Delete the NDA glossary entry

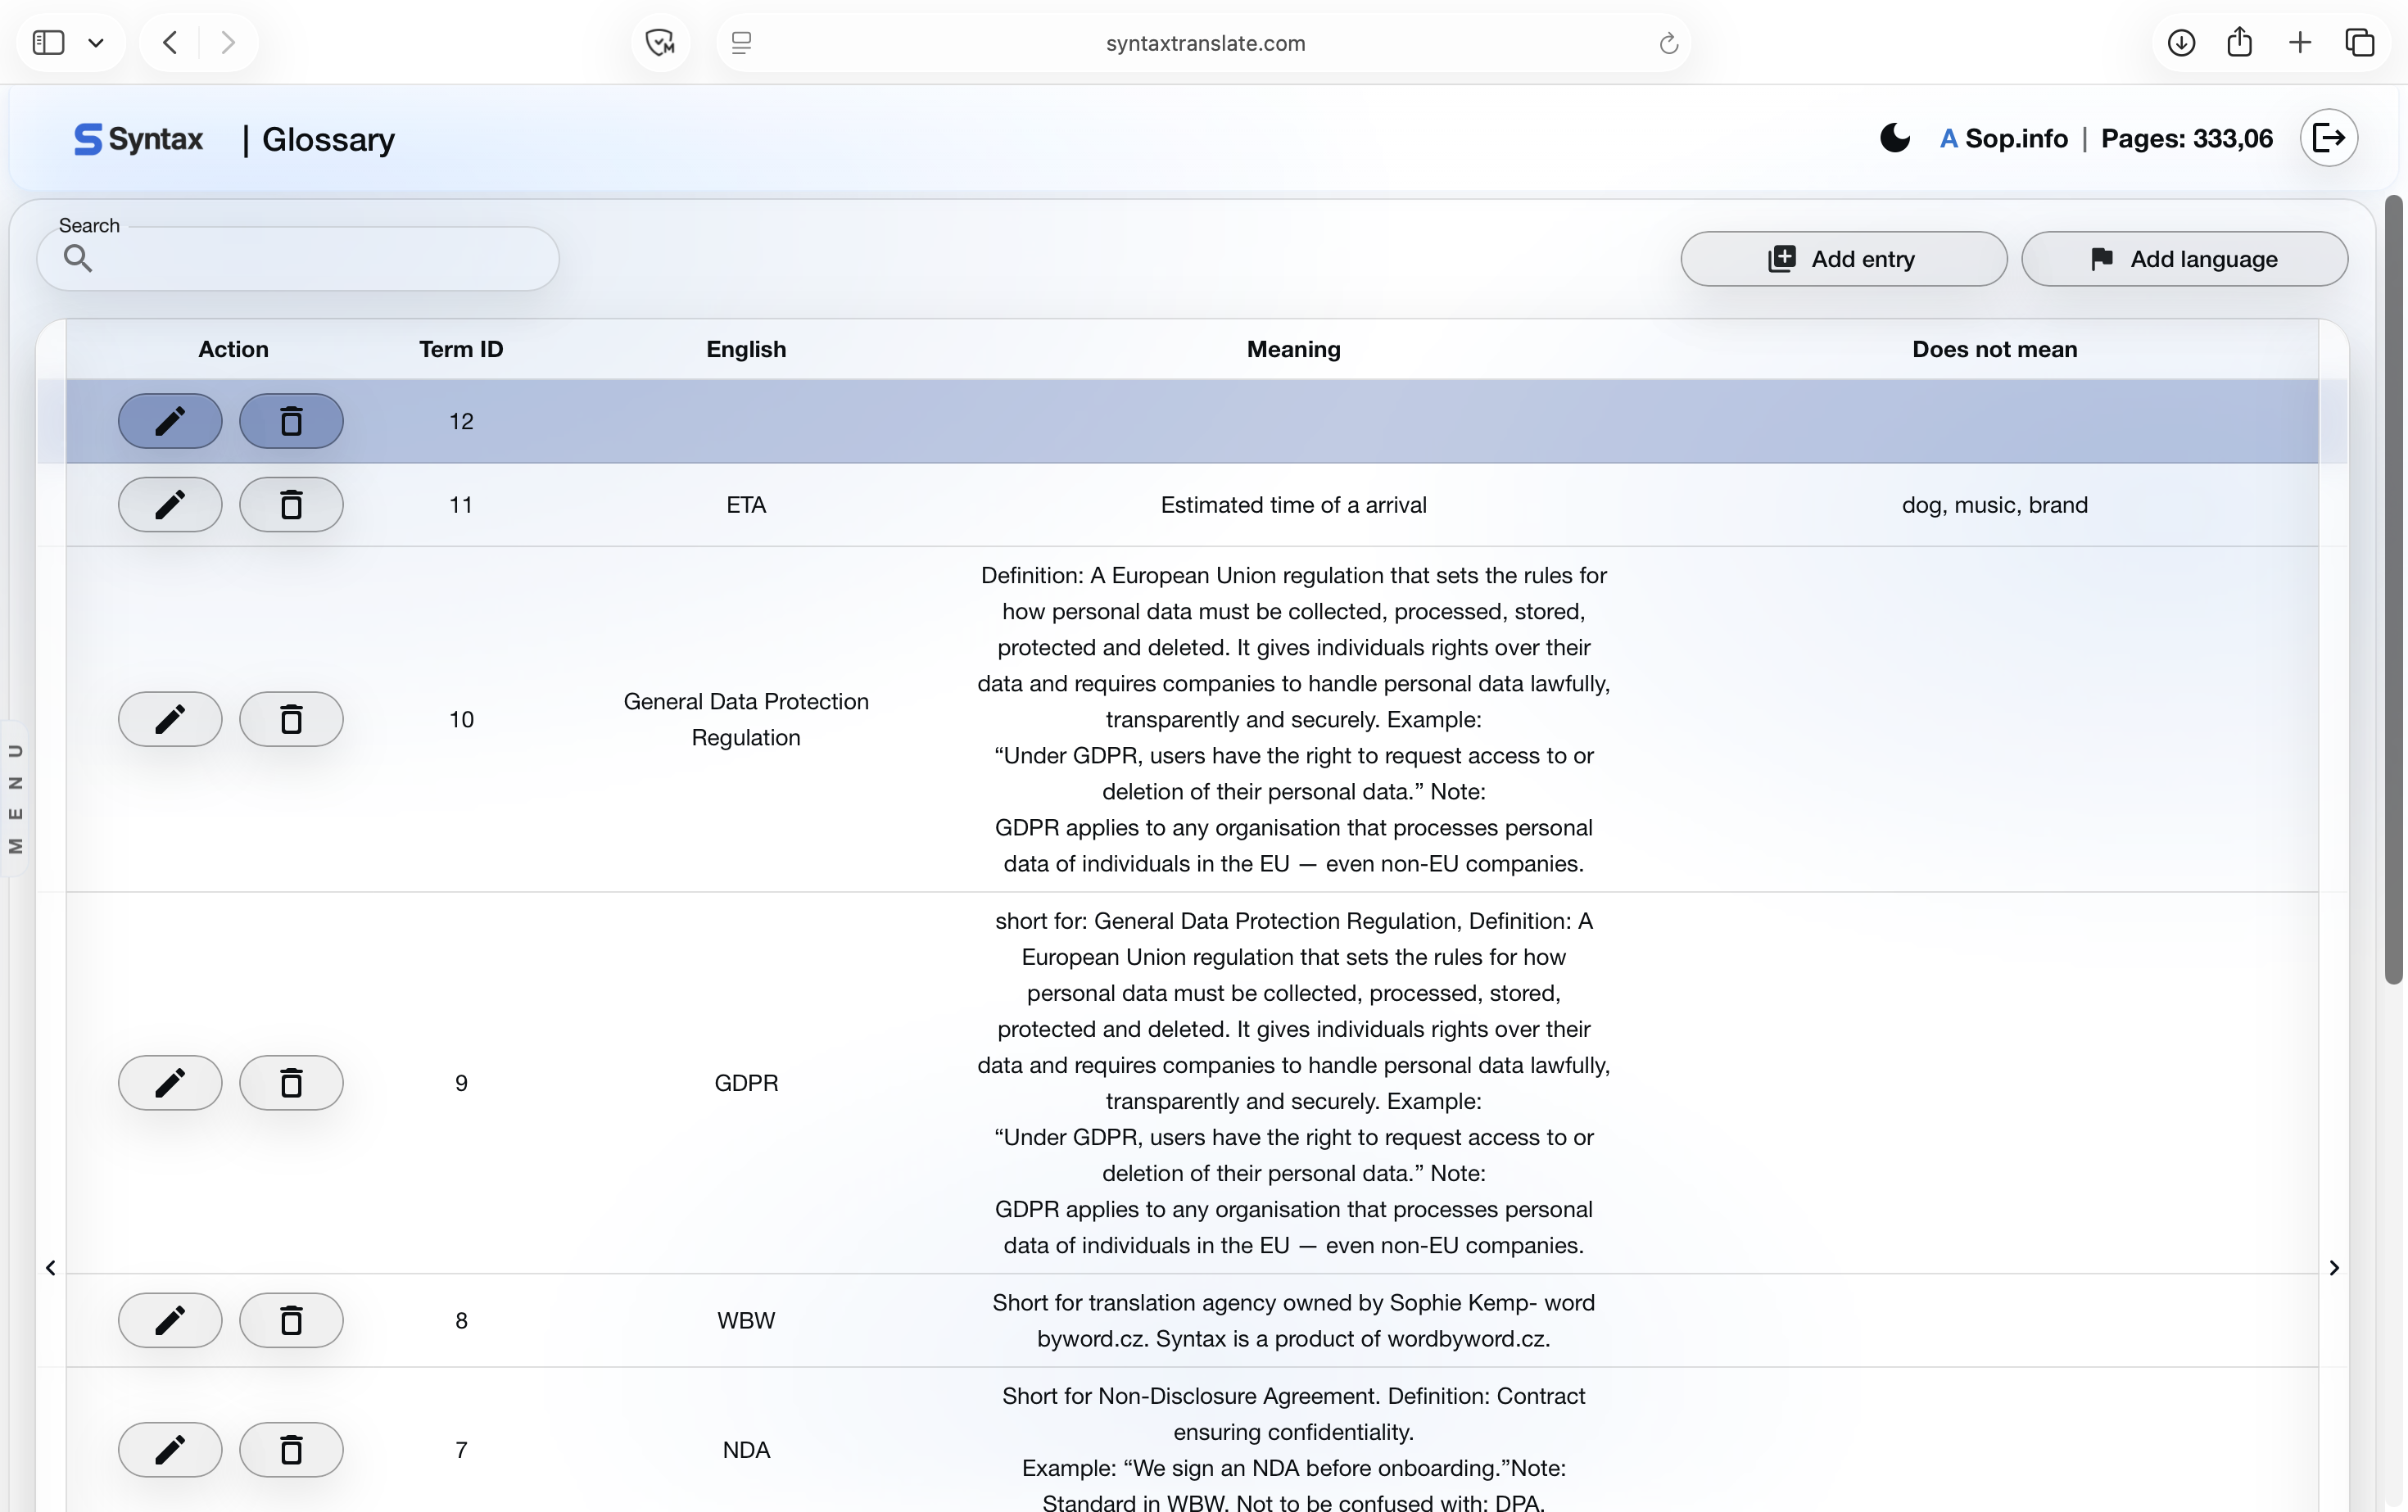[x=290, y=1449]
